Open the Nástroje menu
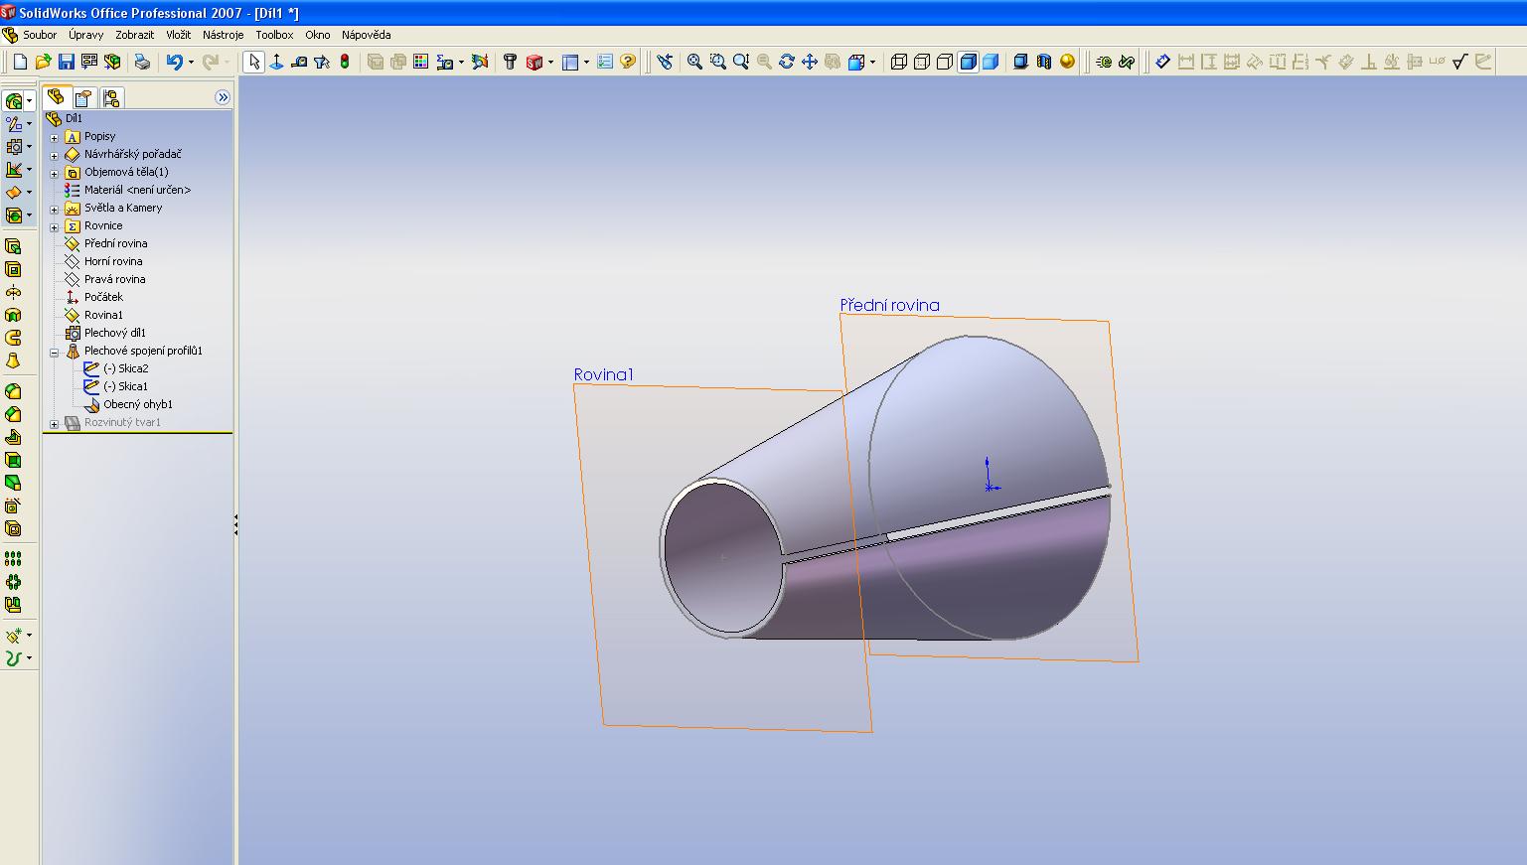The image size is (1527, 865). [x=223, y=35]
